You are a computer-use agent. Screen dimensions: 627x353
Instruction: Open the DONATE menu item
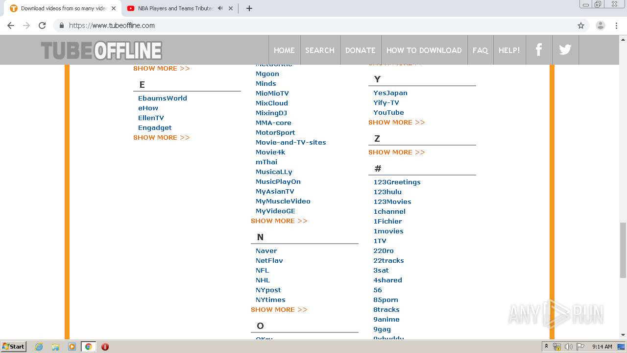tap(360, 50)
